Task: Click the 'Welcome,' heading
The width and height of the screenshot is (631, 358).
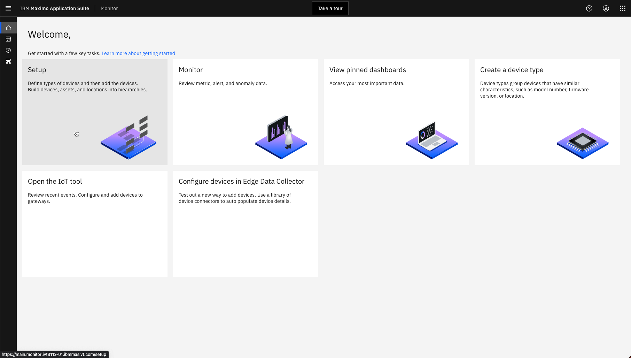Action: click(49, 34)
